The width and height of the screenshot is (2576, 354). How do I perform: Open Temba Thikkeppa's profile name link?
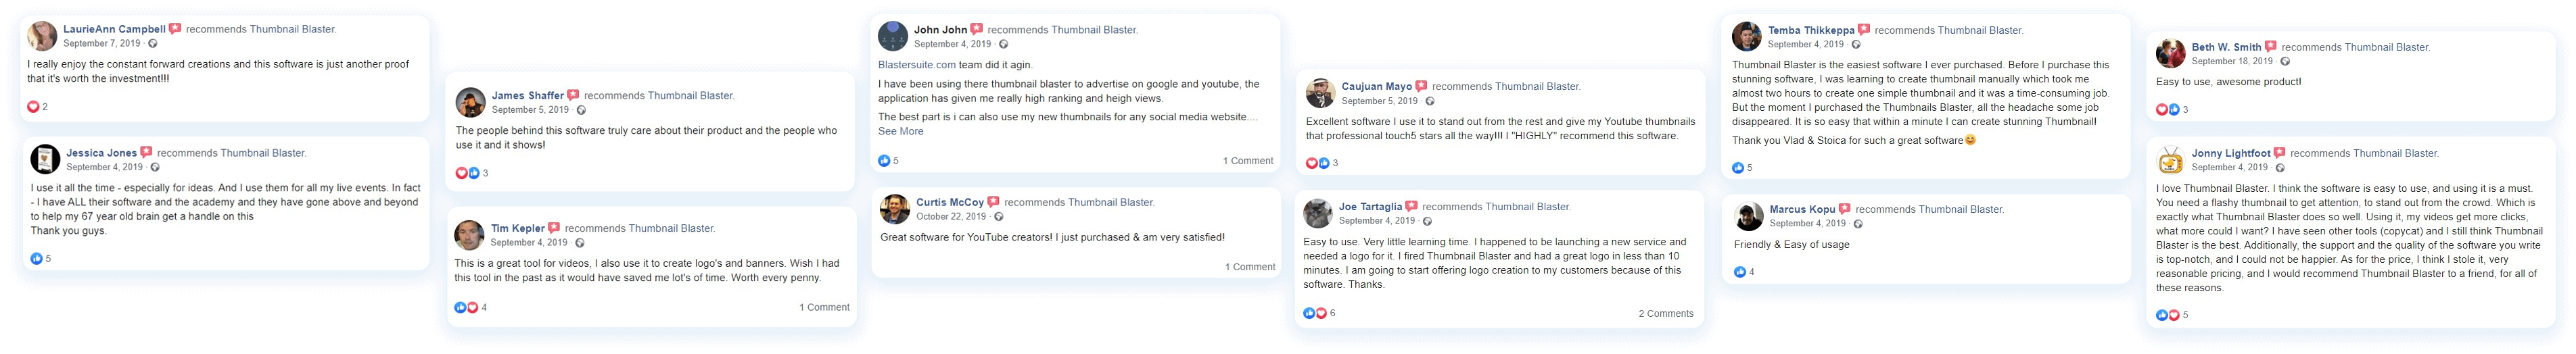pos(1811,31)
